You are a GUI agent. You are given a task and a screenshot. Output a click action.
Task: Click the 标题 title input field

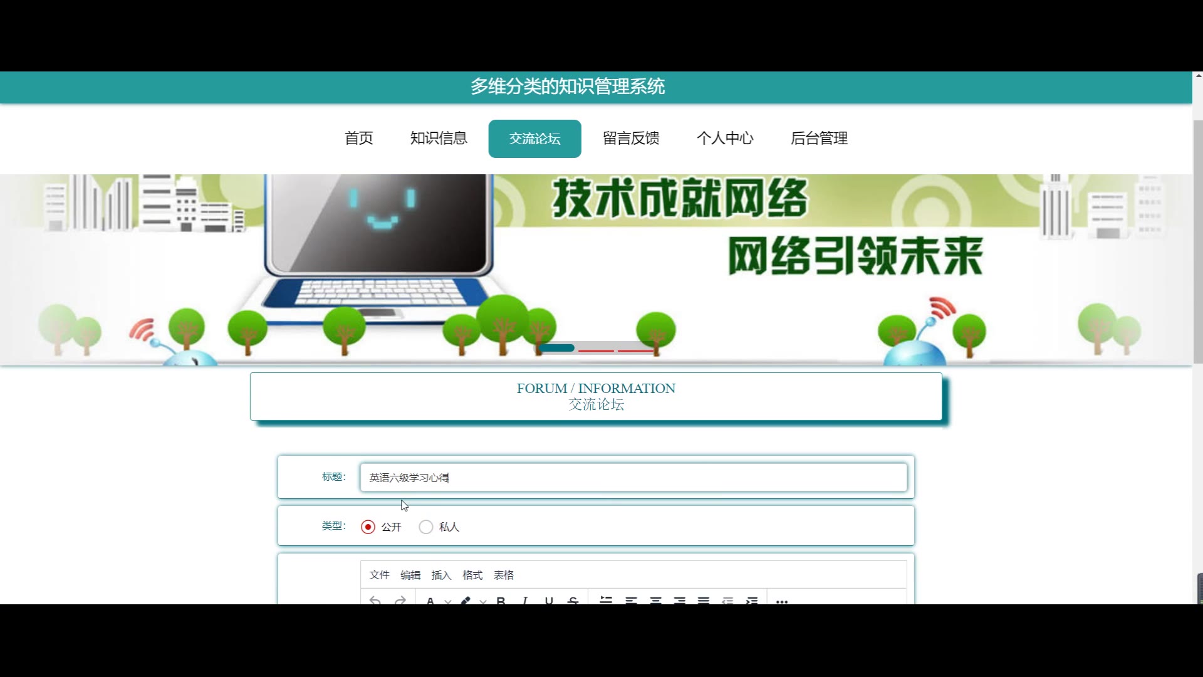[633, 478]
